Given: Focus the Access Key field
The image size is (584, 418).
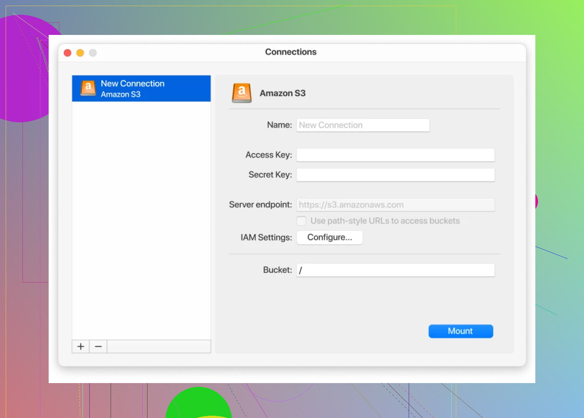Looking at the screenshot, I should pyautogui.click(x=395, y=155).
